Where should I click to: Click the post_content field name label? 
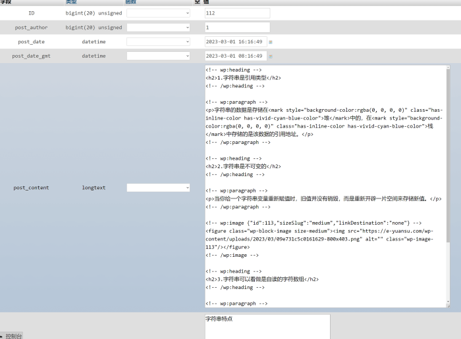pos(32,188)
